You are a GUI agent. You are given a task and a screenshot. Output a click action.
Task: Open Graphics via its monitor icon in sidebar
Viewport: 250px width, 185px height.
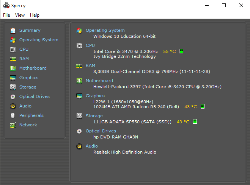13,78
